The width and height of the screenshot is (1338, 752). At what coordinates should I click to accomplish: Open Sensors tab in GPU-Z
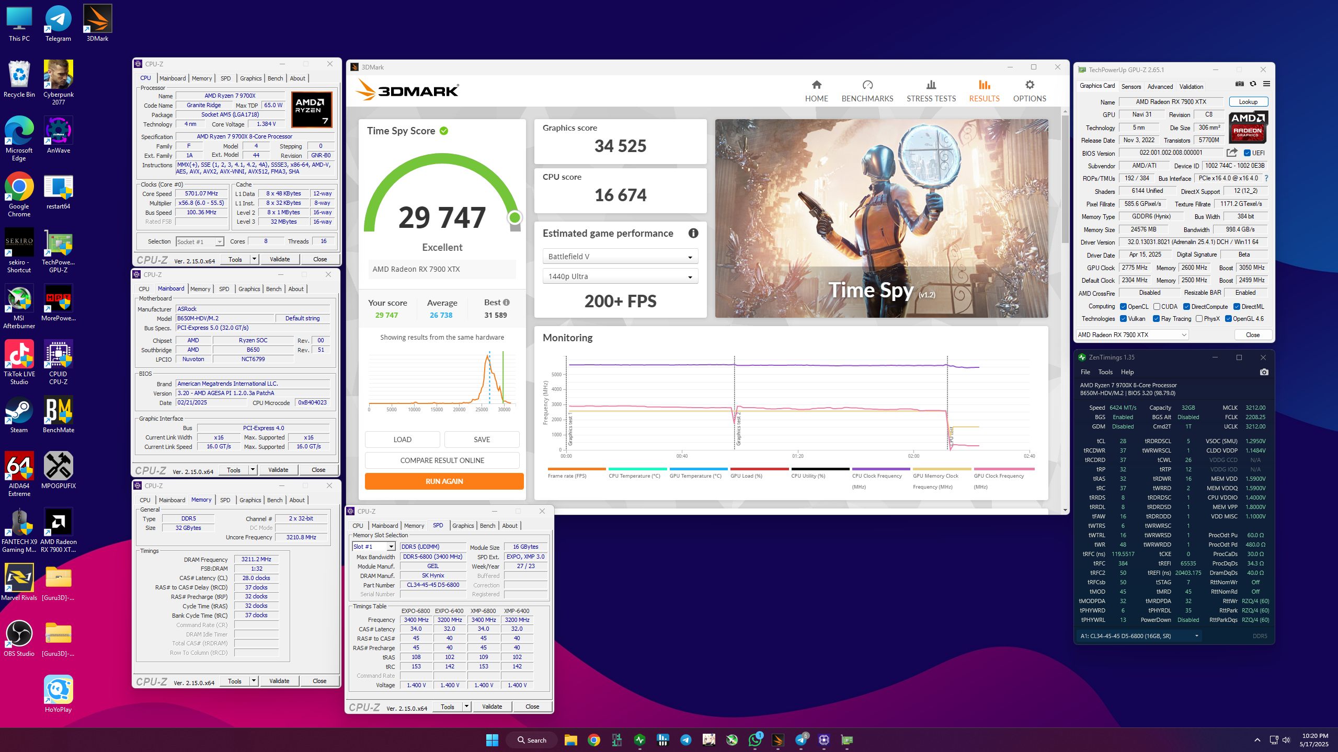(1131, 87)
